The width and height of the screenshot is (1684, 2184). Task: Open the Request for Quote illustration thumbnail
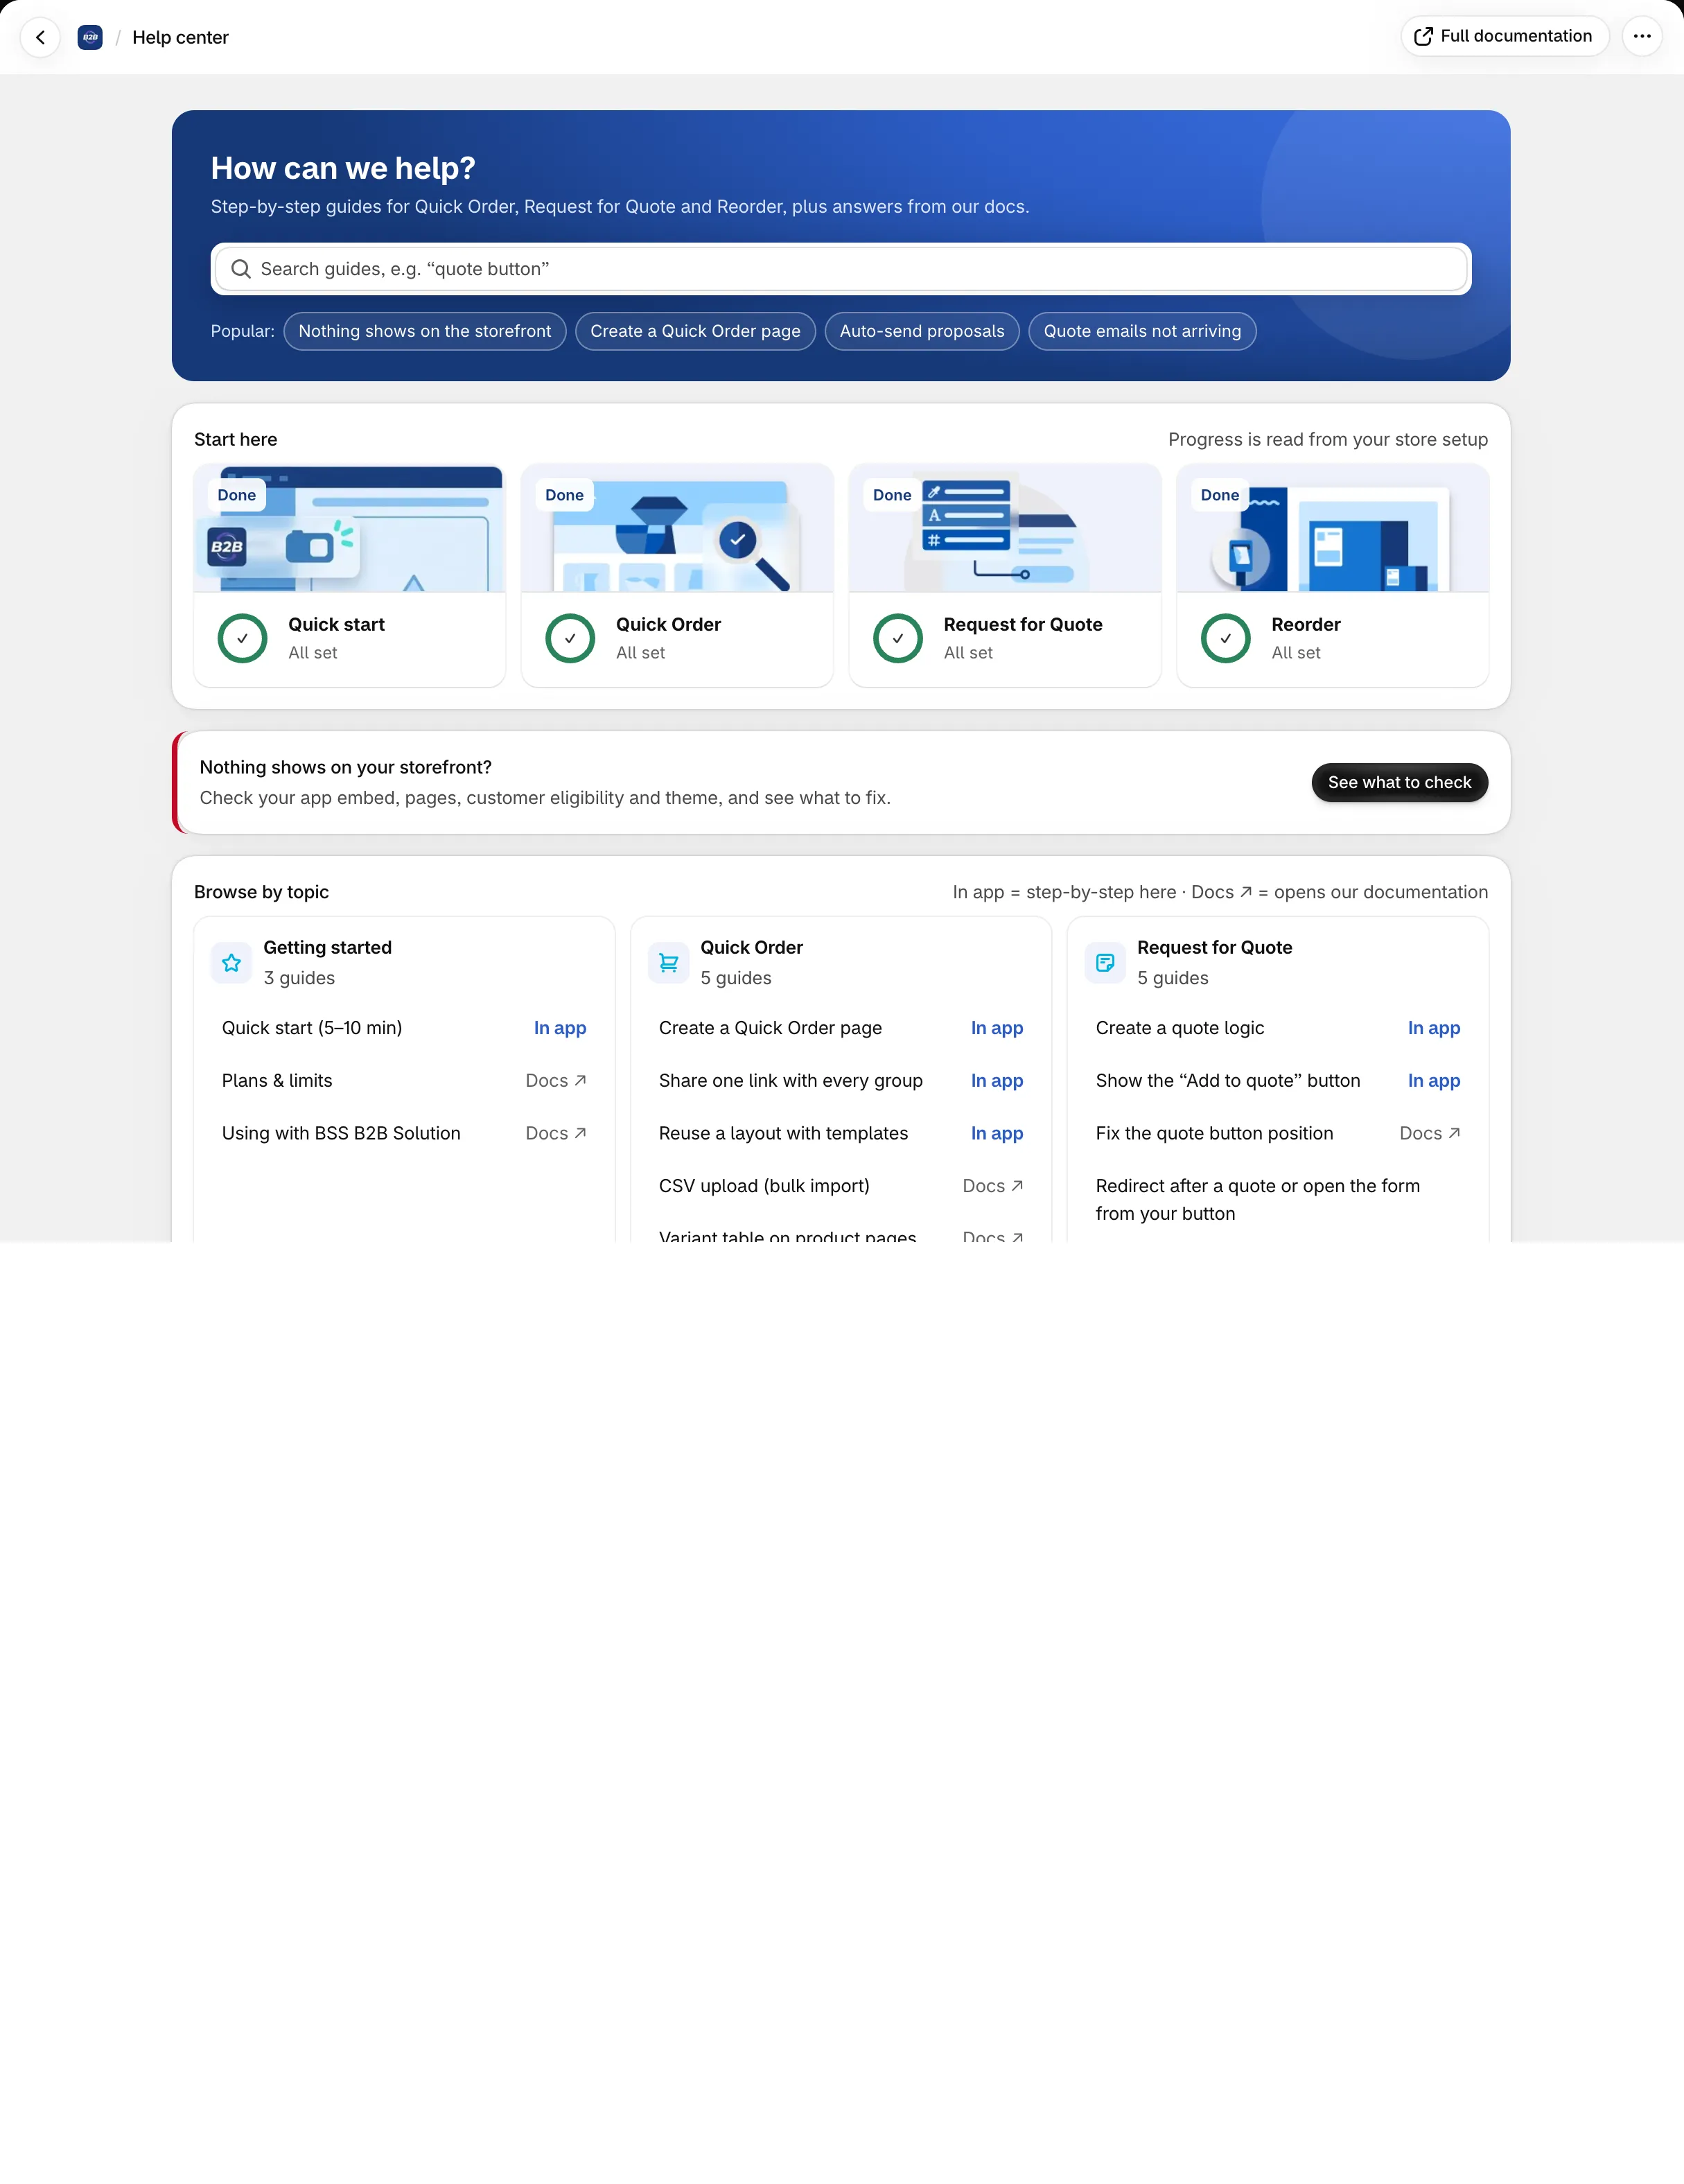pyautogui.click(x=1005, y=528)
